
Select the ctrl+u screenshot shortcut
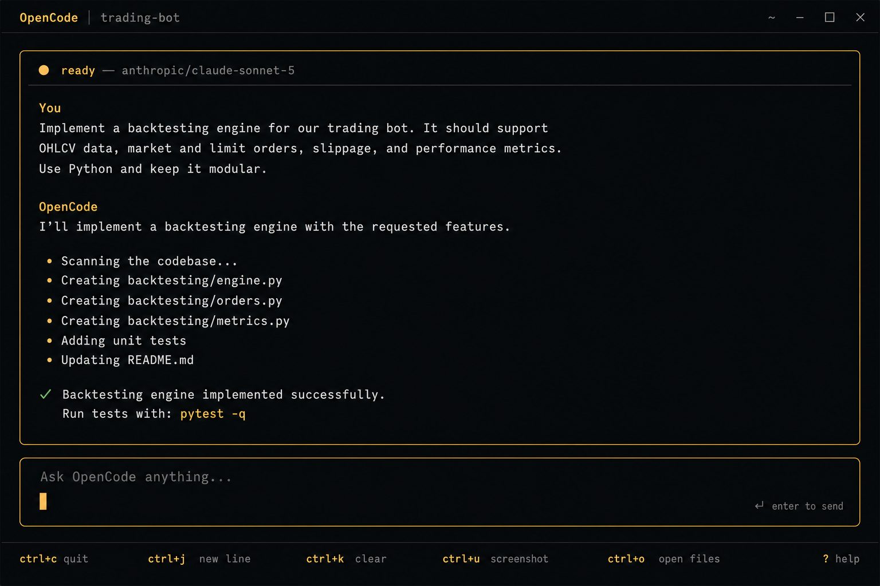496,559
